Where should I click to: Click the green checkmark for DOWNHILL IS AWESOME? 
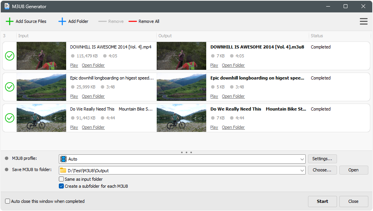tap(10, 56)
